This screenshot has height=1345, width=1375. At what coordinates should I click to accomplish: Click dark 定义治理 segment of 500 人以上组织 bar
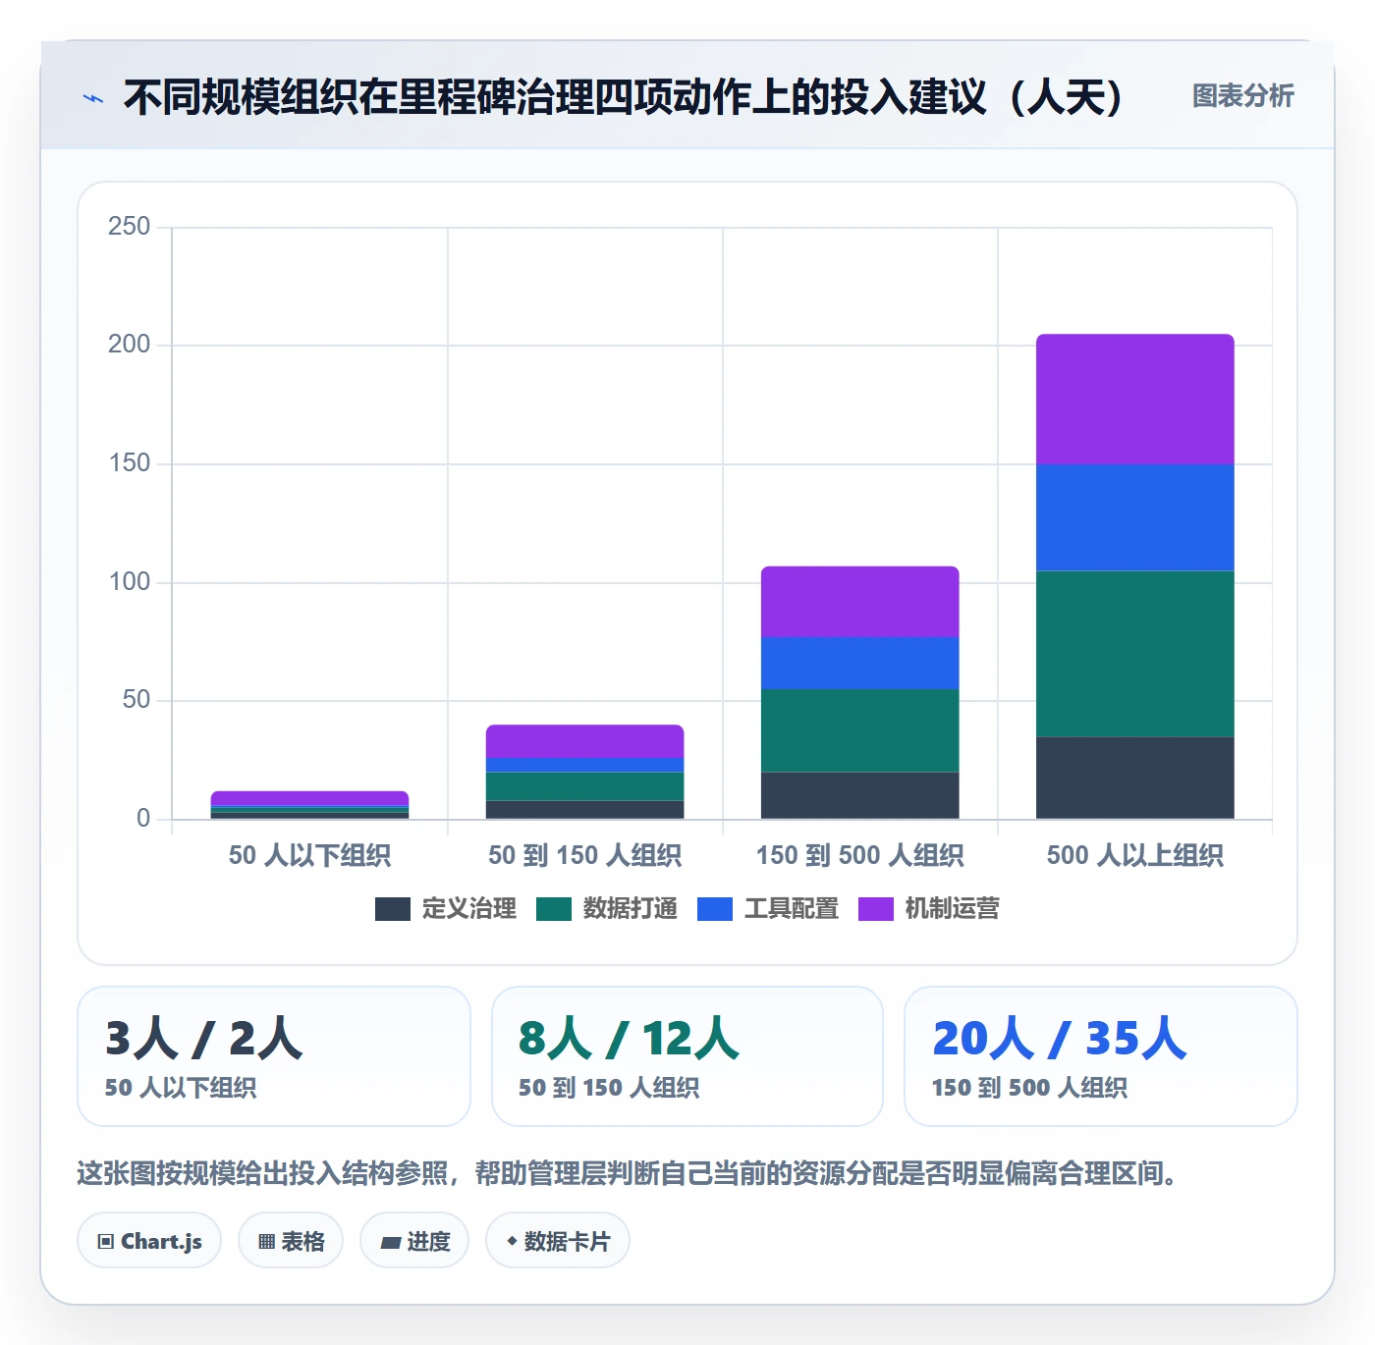[1135, 778]
